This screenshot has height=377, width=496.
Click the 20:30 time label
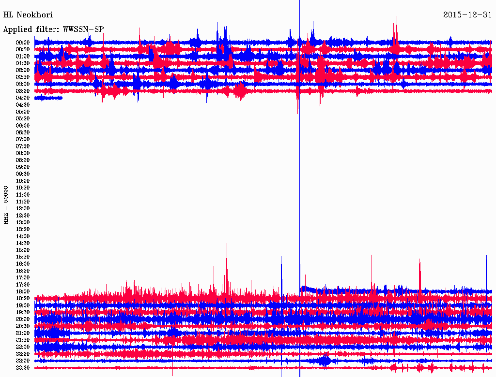[23, 326]
